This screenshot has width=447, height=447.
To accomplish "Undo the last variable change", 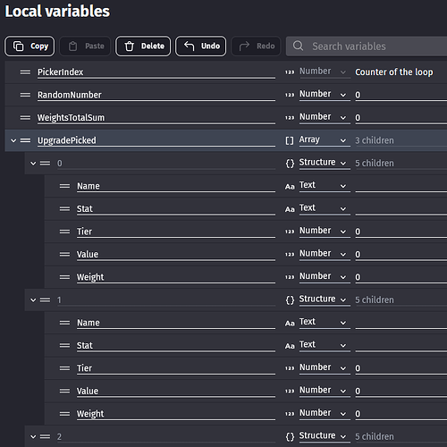I will (201, 46).
